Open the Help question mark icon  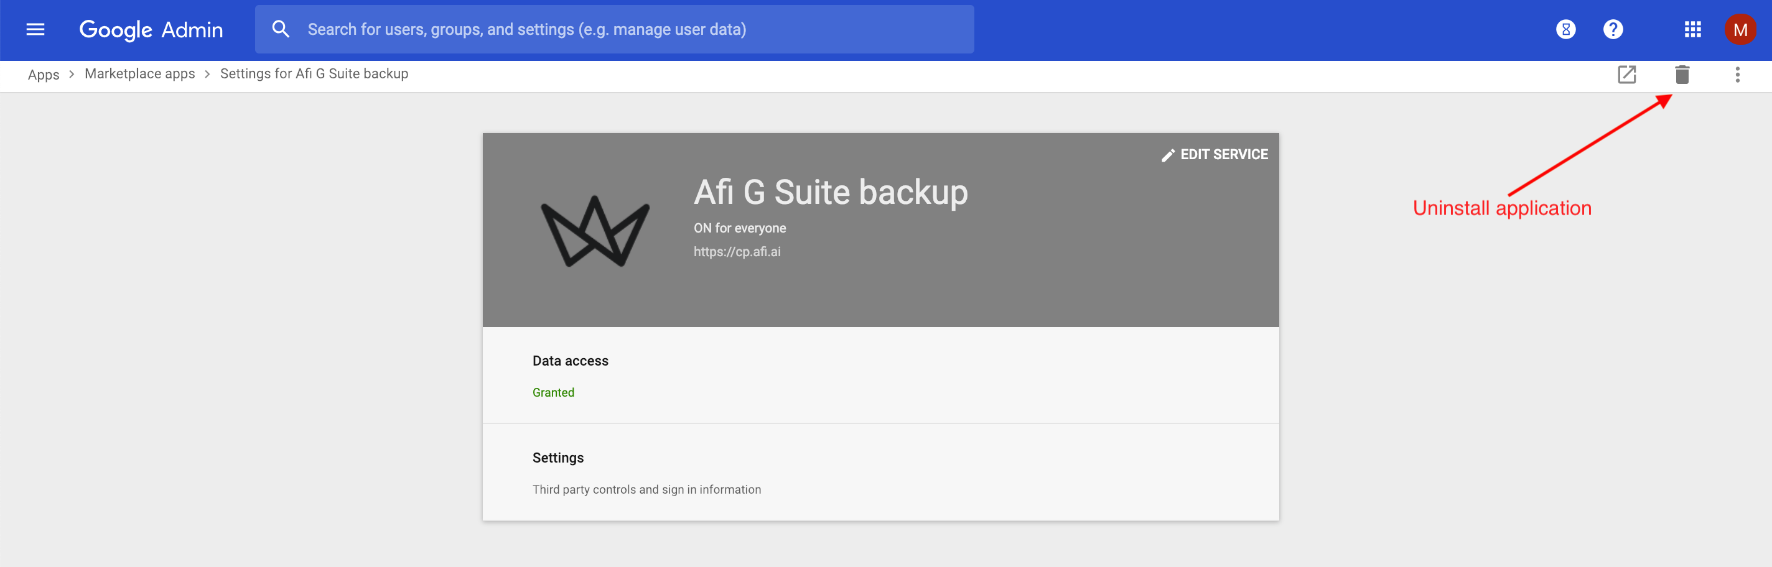[1613, 30]
